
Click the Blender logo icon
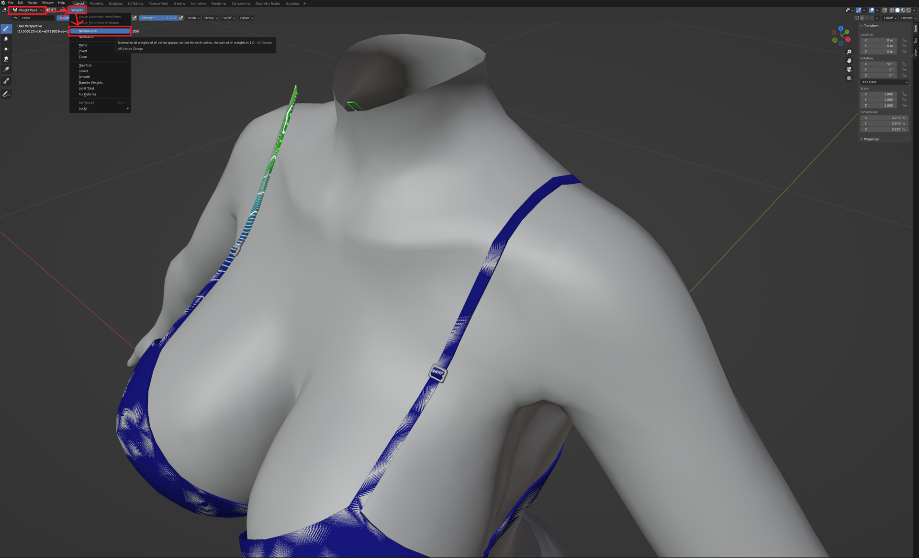pos(3,3)
